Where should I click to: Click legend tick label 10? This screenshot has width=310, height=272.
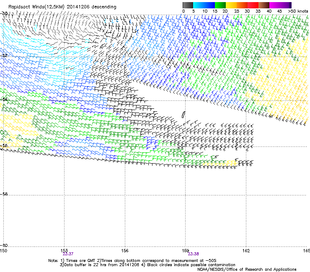205,11
